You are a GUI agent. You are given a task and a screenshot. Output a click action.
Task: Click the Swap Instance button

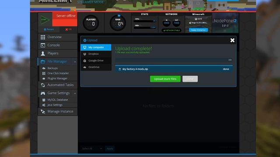point(198,30)
